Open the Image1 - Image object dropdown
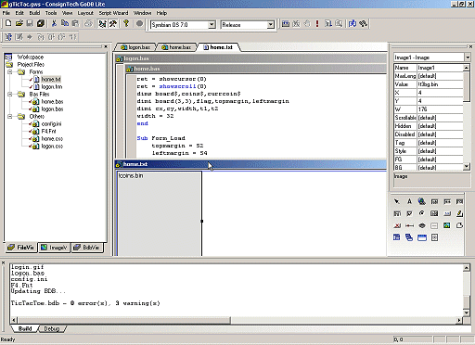Screen dimensions: 475x345 click(x=468, y=57)
